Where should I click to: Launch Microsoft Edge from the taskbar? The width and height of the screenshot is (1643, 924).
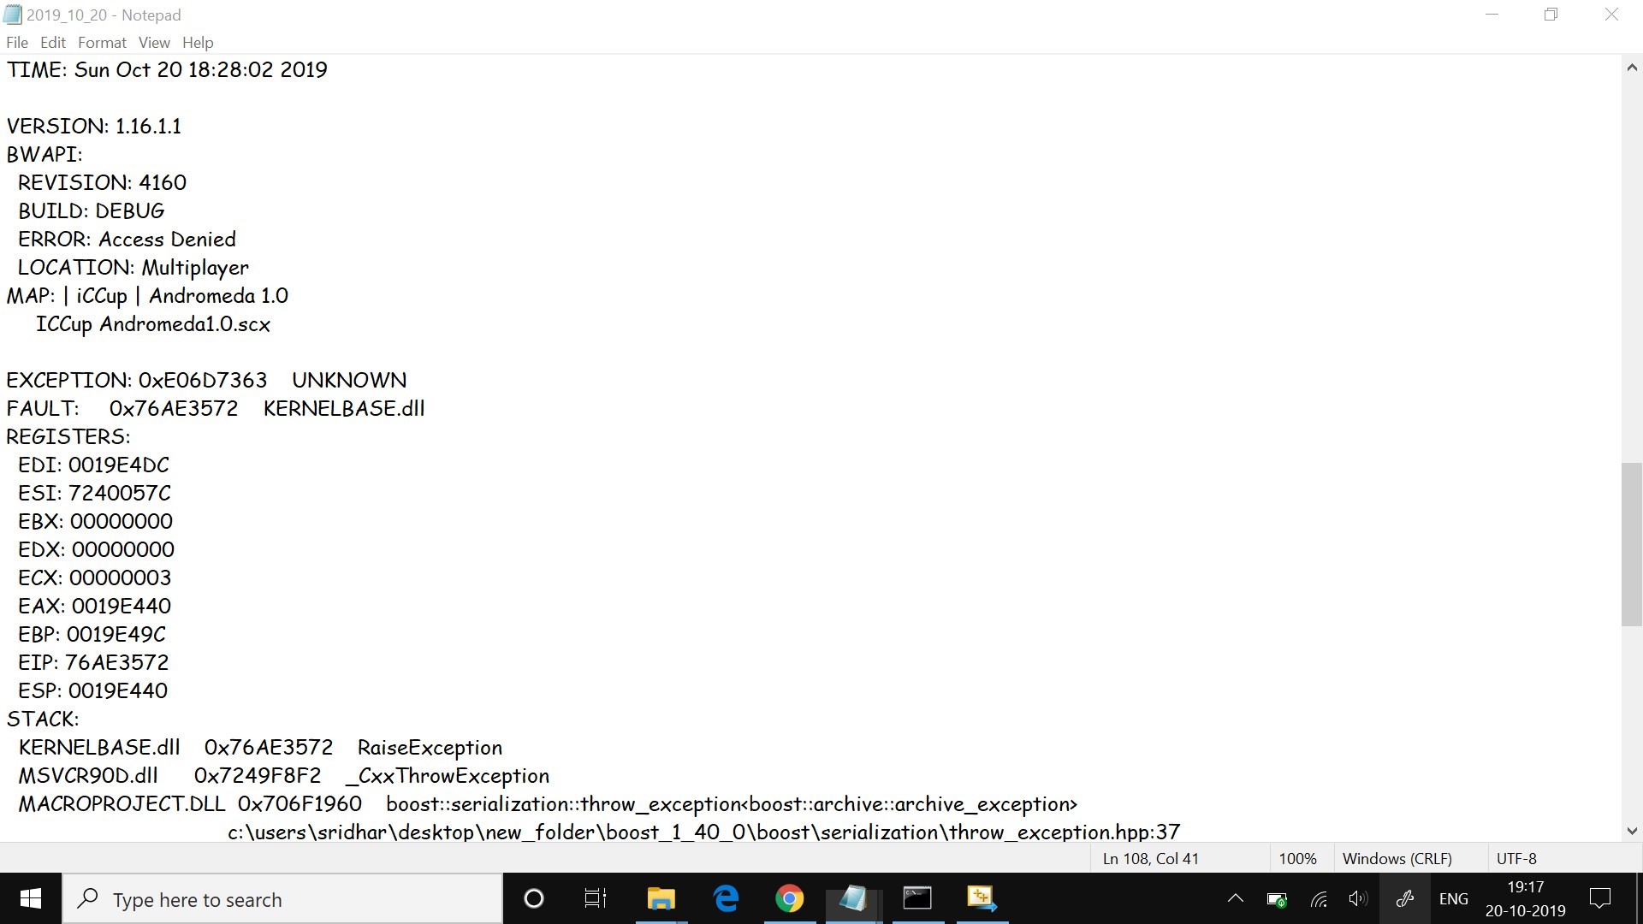click(x=726, y=898)
